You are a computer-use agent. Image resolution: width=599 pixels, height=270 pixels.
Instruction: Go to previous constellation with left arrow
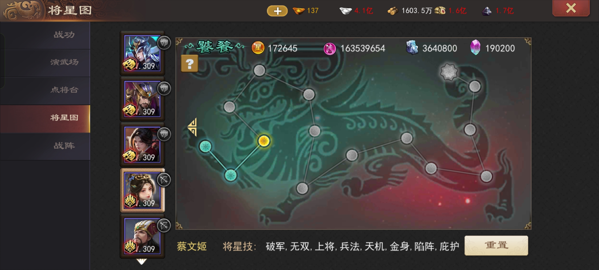click(193, 127)
